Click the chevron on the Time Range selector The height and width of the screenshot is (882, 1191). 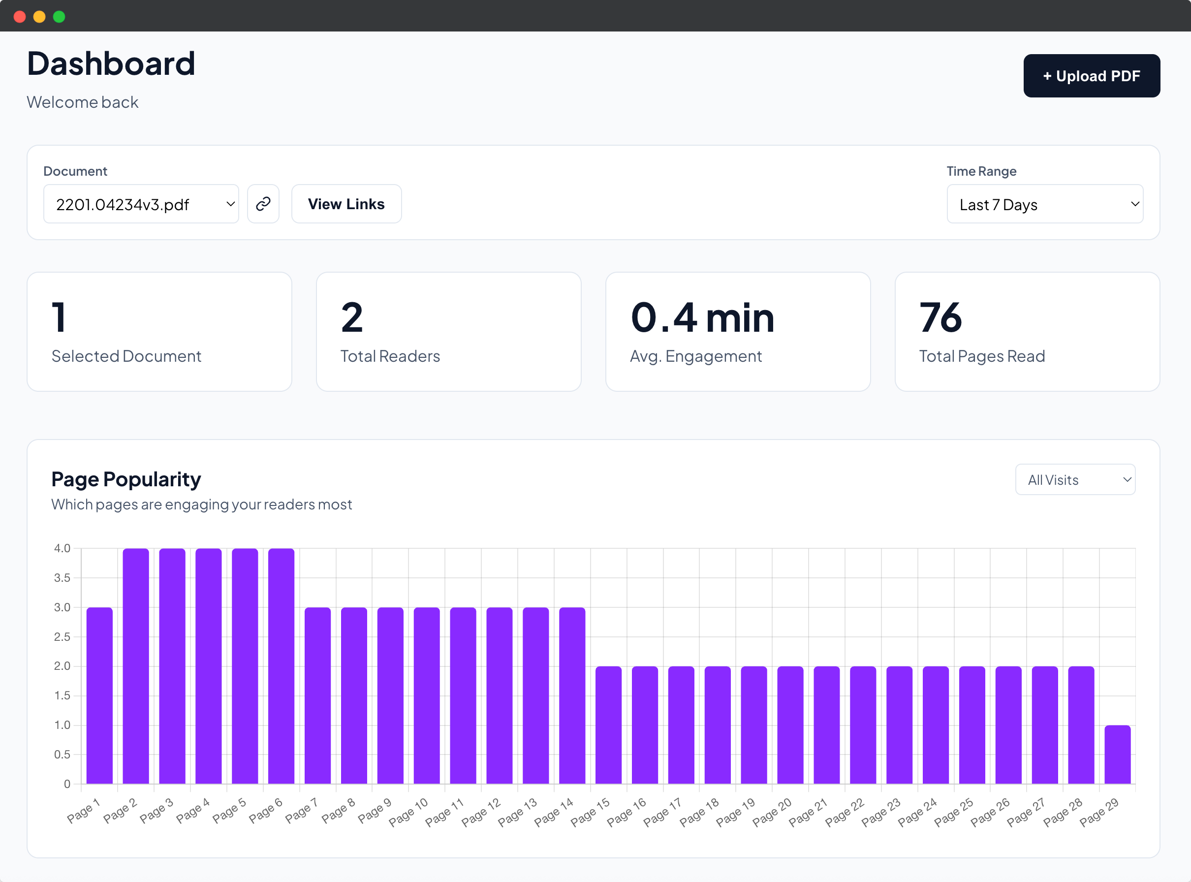pos(1134,203)
